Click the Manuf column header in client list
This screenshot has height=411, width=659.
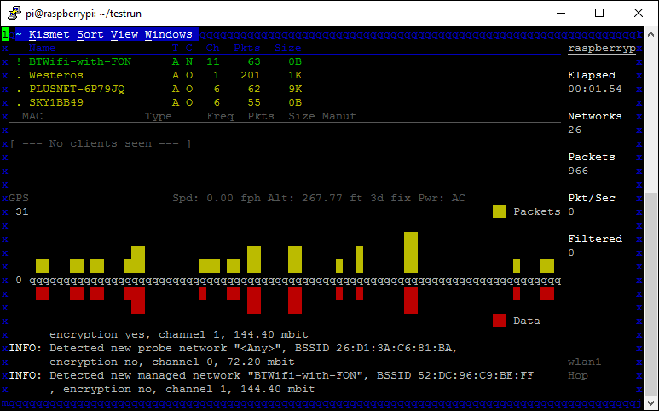point(338,116)
